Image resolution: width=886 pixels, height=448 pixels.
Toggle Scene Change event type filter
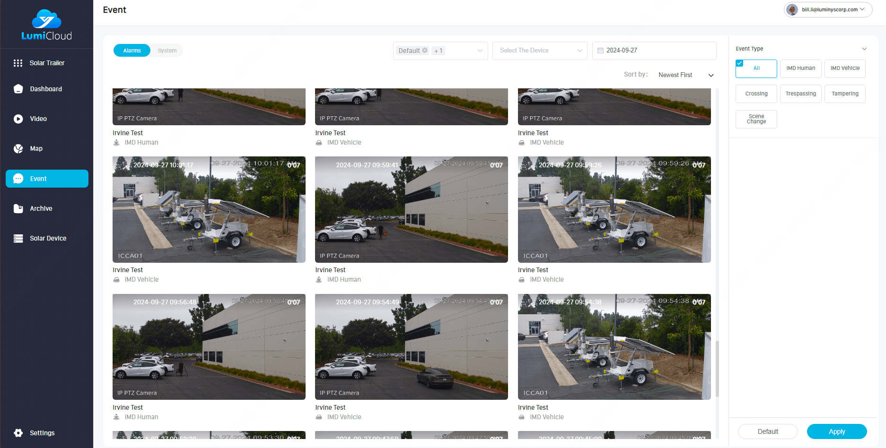(756, 119)
